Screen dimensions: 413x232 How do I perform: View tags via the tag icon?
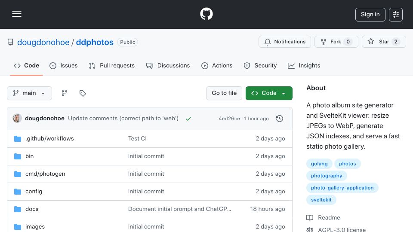point(83,93)
